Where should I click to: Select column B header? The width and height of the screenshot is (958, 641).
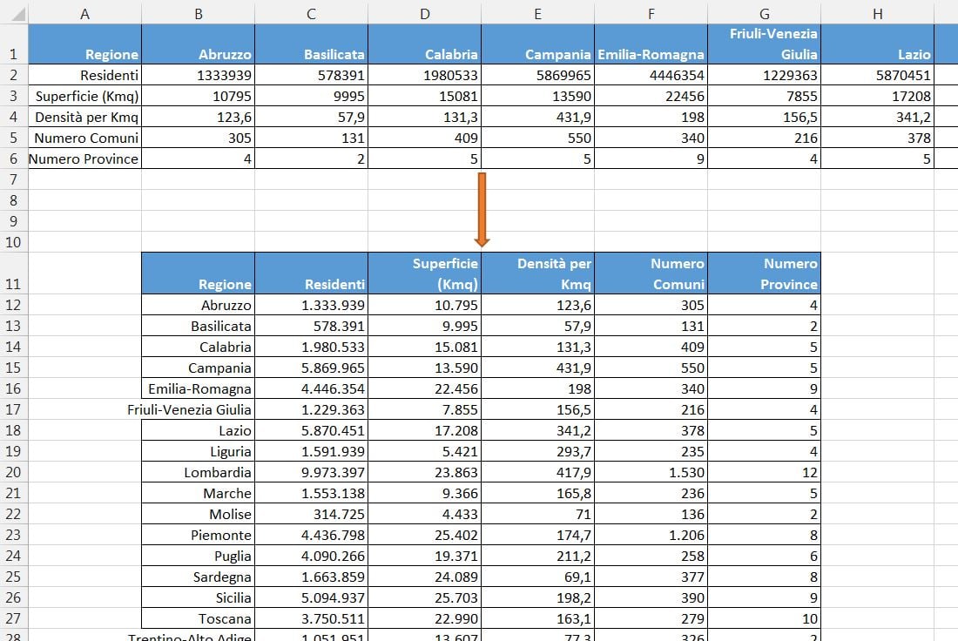tap(198, 13)
